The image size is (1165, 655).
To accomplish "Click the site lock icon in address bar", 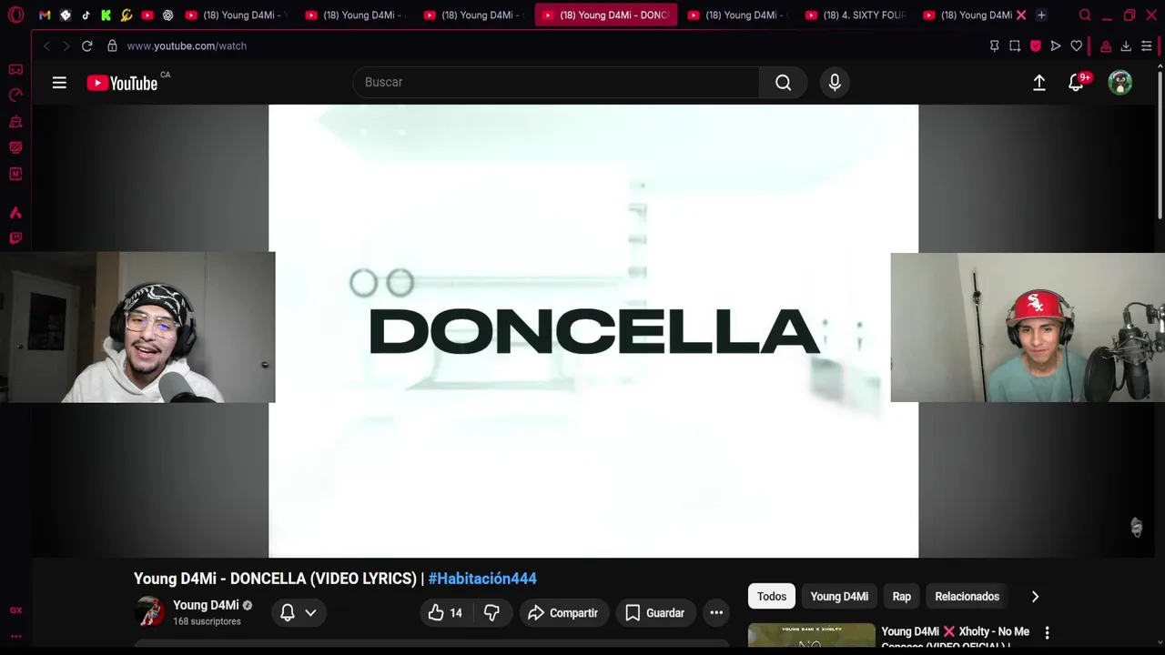I will [x=112, y=45].
